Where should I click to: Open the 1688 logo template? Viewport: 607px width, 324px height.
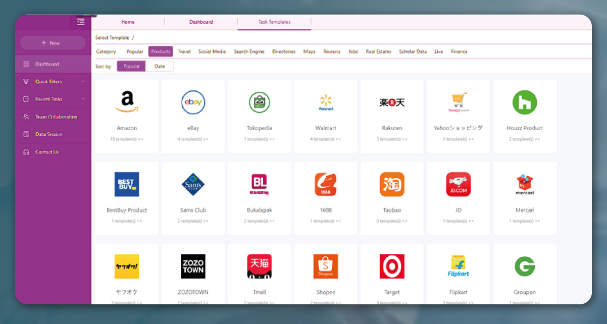[x=326, y=185]
